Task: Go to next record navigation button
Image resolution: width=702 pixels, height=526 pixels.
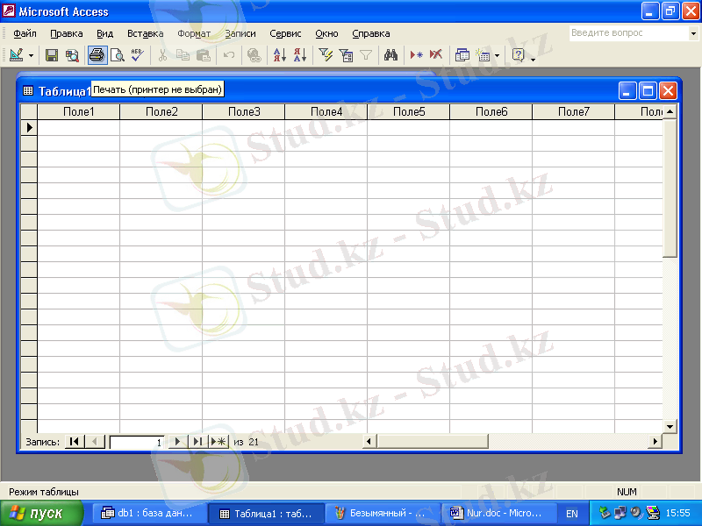Action: point(177,442)
